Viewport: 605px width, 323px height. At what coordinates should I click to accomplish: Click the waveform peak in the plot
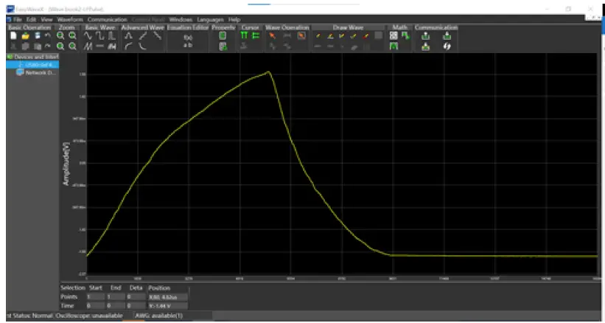coord(268,72)
